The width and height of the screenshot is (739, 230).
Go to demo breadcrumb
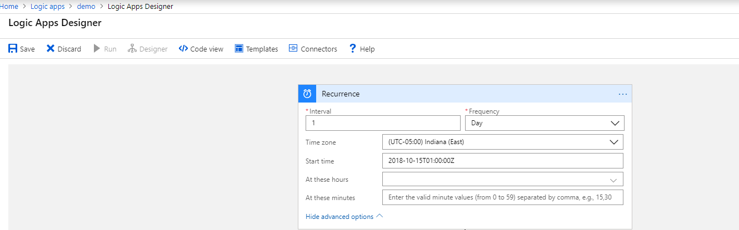pyautogui.click(x=86, y=7)
